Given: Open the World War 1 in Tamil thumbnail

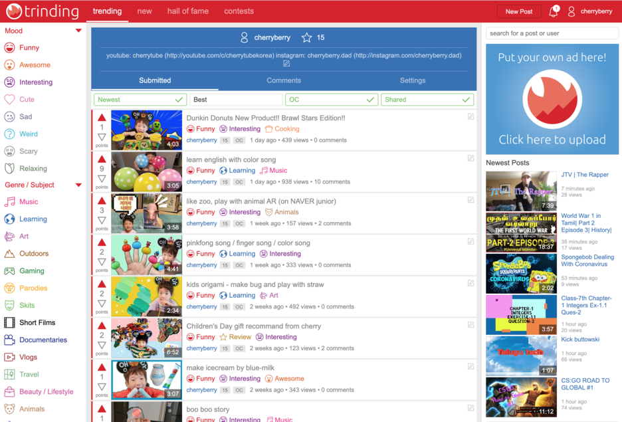Looking at the screenshot, I should tap(521, 233).
